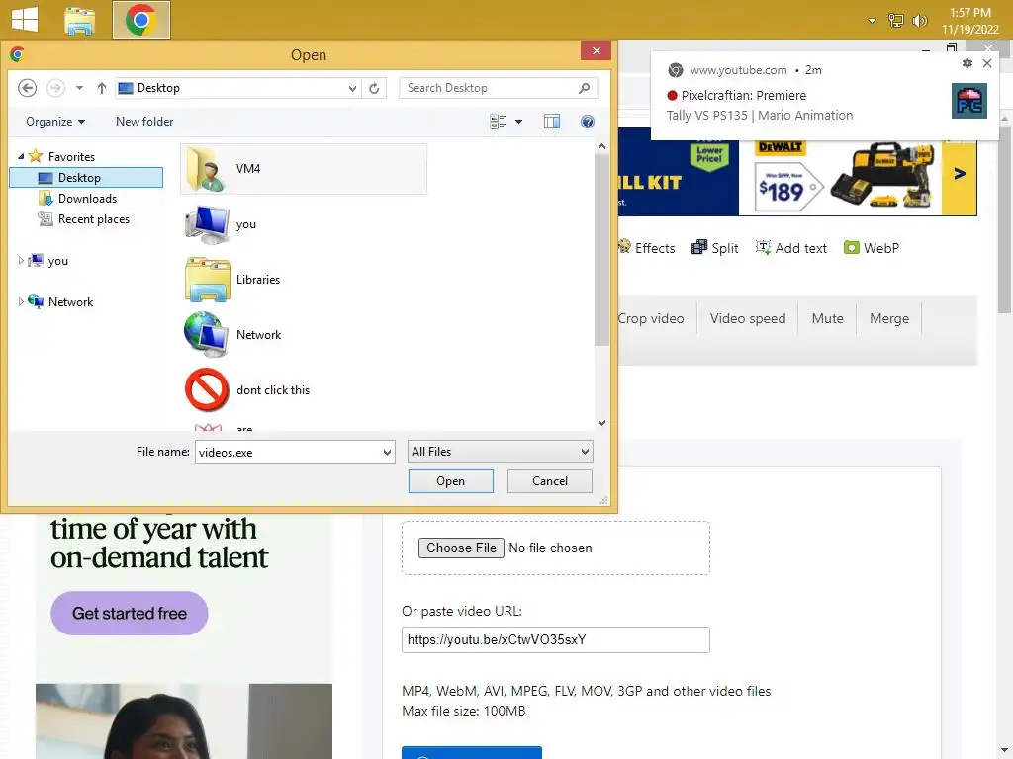Image resolution: width=1013 pixels, height=759 pixels.
Task: Select the 'dont click this' item
Action: [247, 389]
